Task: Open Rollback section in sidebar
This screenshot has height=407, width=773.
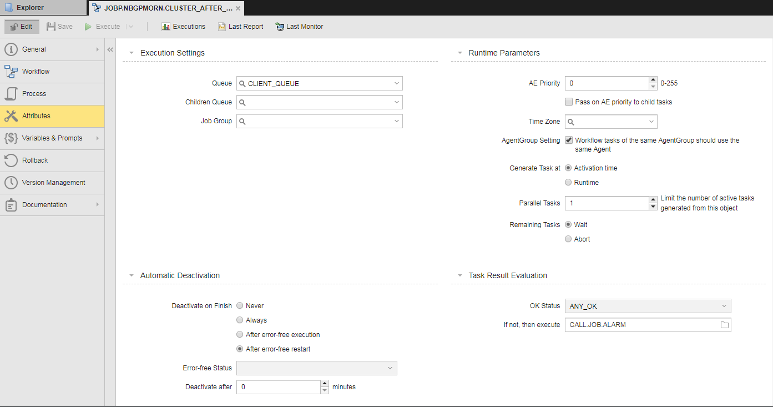Action: [x=52, y=160]
